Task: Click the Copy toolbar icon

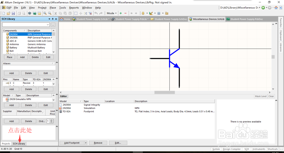Action: tap(60, 13)
